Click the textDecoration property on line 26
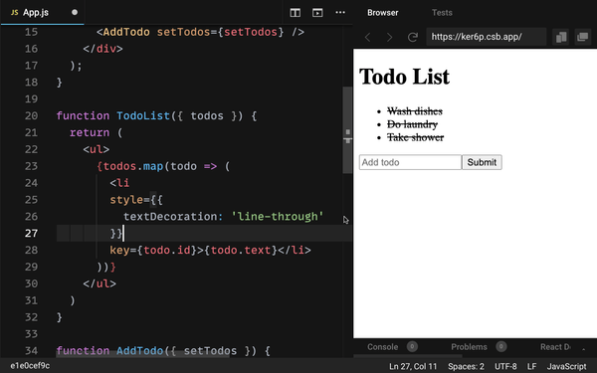 click(170, 216)
